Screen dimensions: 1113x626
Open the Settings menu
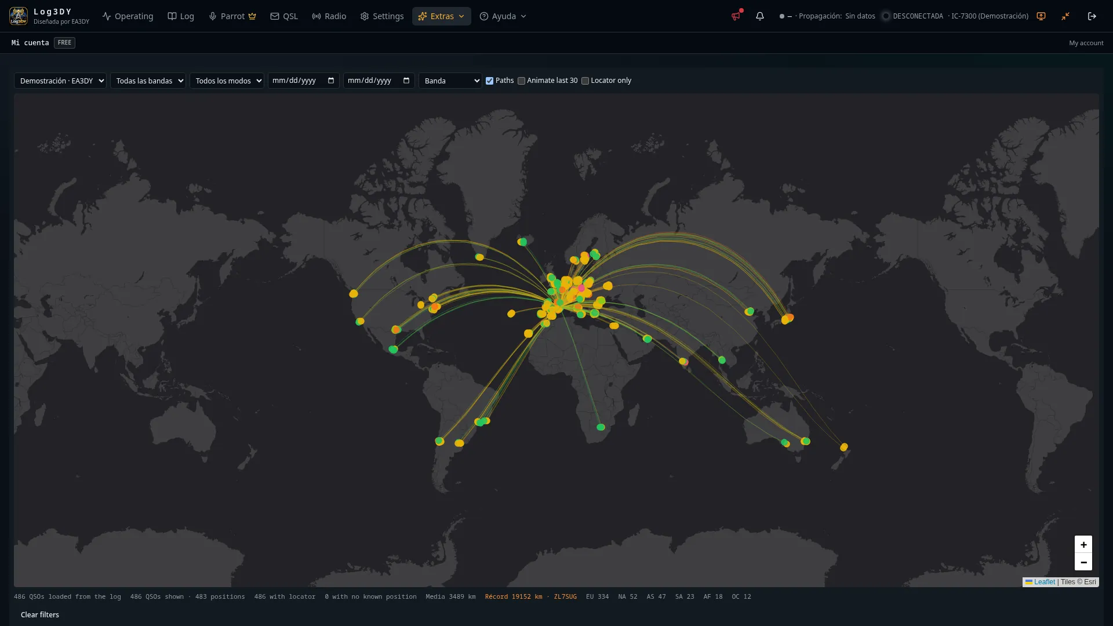coord(382,16)
